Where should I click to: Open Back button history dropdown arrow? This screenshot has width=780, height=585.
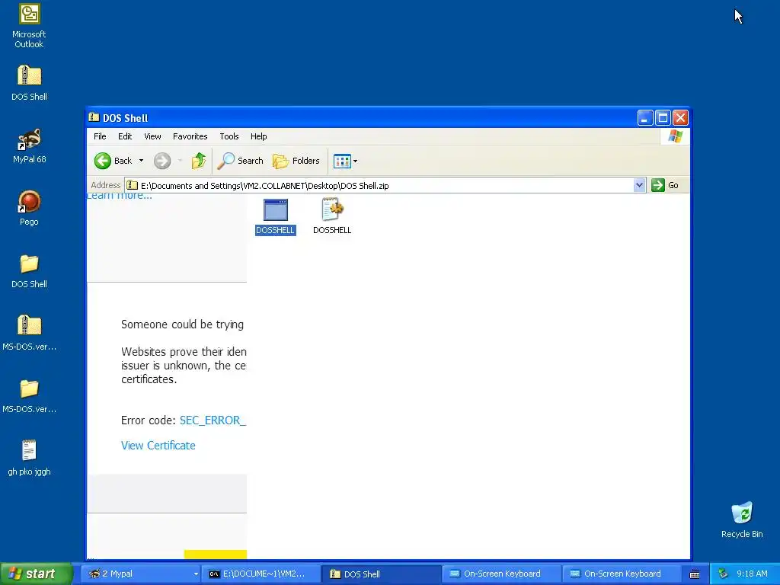click(x=141, y=161)
